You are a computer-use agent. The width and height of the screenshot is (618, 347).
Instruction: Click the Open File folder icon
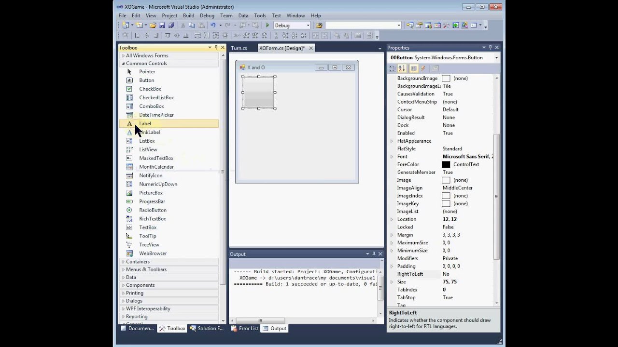click(153, 26)
